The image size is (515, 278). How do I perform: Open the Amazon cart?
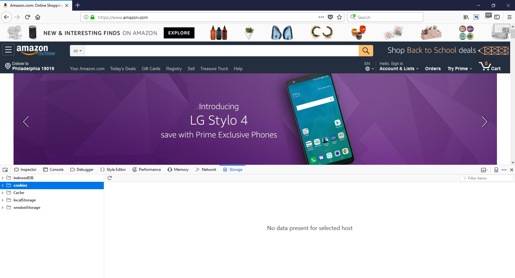tap(490, 66)
